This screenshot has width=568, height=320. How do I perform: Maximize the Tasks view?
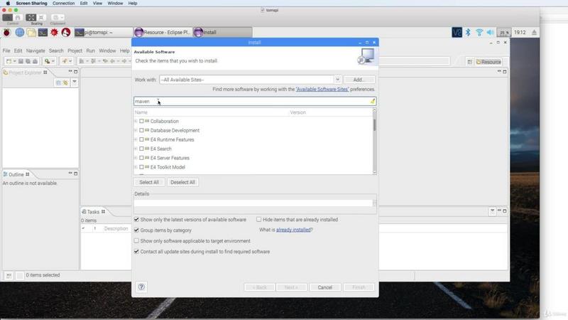point(505,210)
